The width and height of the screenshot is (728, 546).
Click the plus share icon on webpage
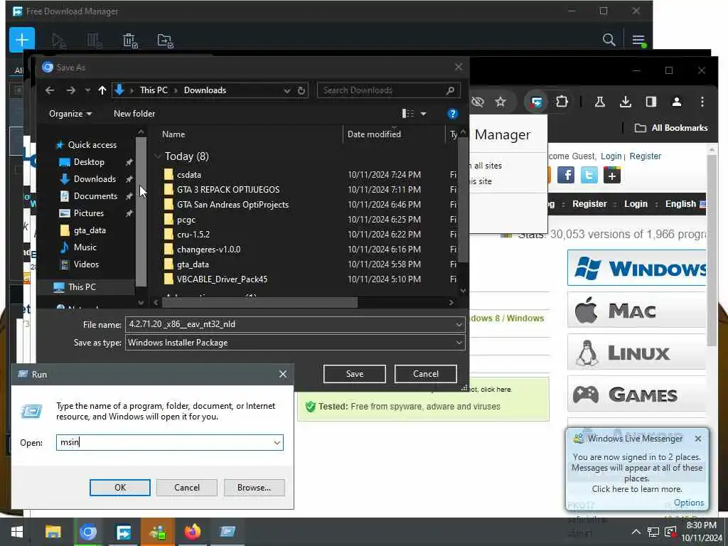[x=612, y=176]
